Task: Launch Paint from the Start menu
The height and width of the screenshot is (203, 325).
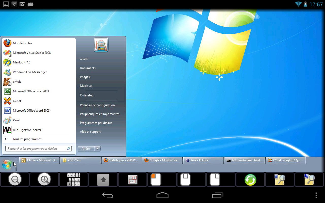Action: [17, 120]
